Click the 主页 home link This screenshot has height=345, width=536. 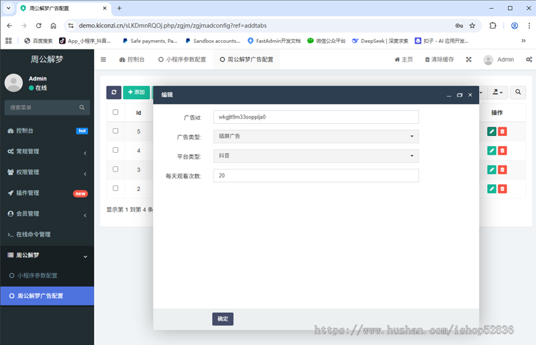(x=403, y=60)
